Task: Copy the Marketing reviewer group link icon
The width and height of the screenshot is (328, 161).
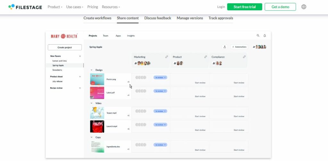Action: 167,57
